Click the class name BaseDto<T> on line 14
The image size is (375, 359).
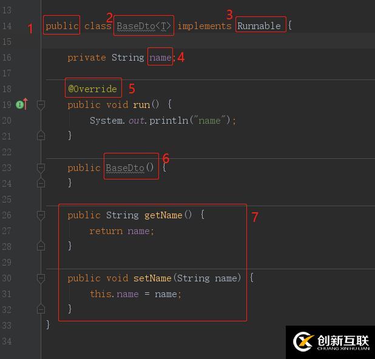tap(143, 26)
